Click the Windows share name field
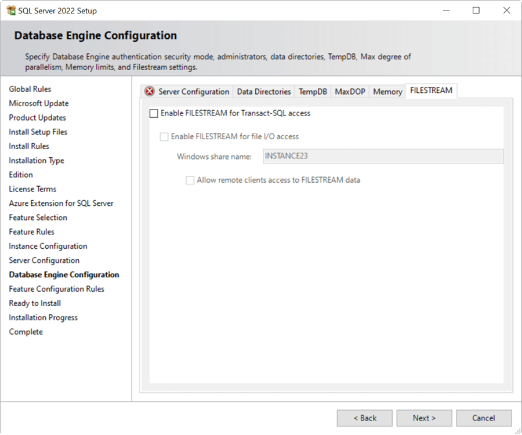 coord(383,155)
